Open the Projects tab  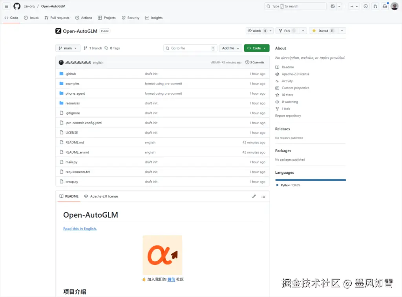(x=107, y=18)
